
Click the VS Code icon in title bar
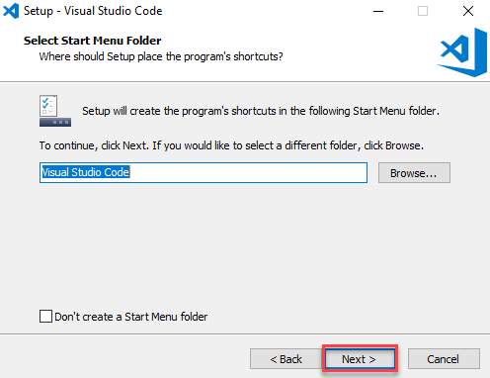[x=11, y=11]
